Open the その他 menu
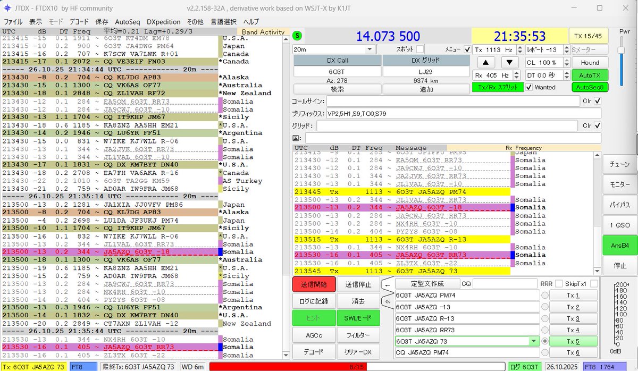The width and height of the screenshot is (638, 371). [x=195, y=22]
